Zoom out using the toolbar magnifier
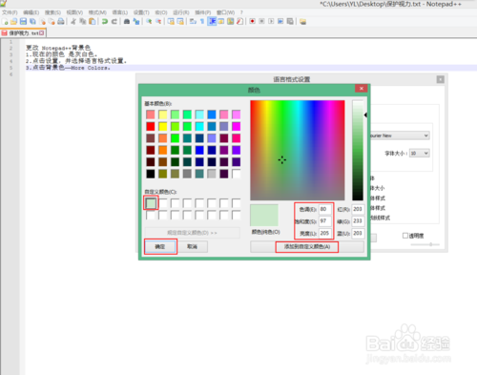The width and height of the screenshot is (477, 375). (158, 21)
